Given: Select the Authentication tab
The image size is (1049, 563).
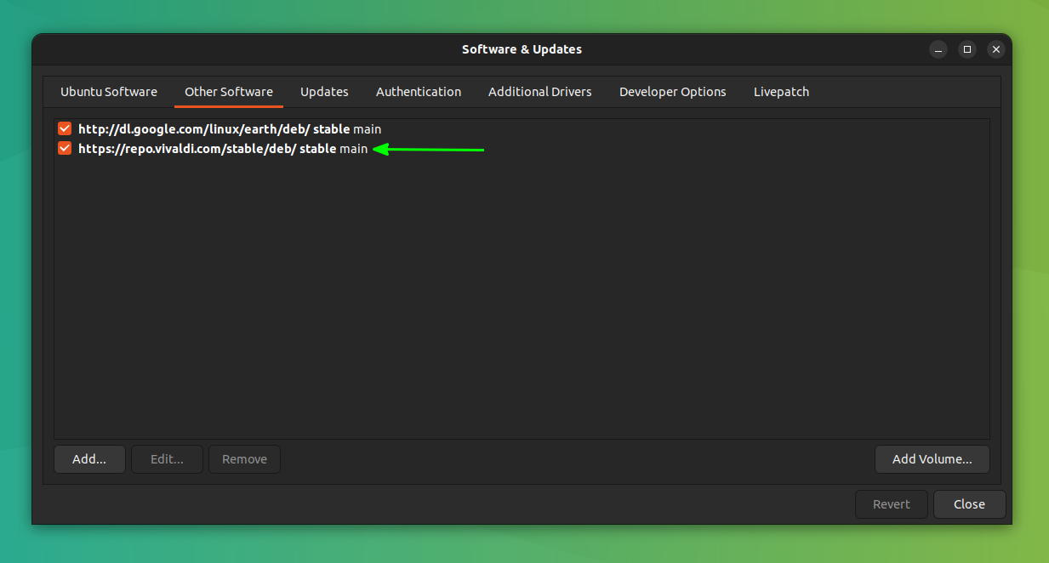Looking at the screenshot, I should [418, 91].
